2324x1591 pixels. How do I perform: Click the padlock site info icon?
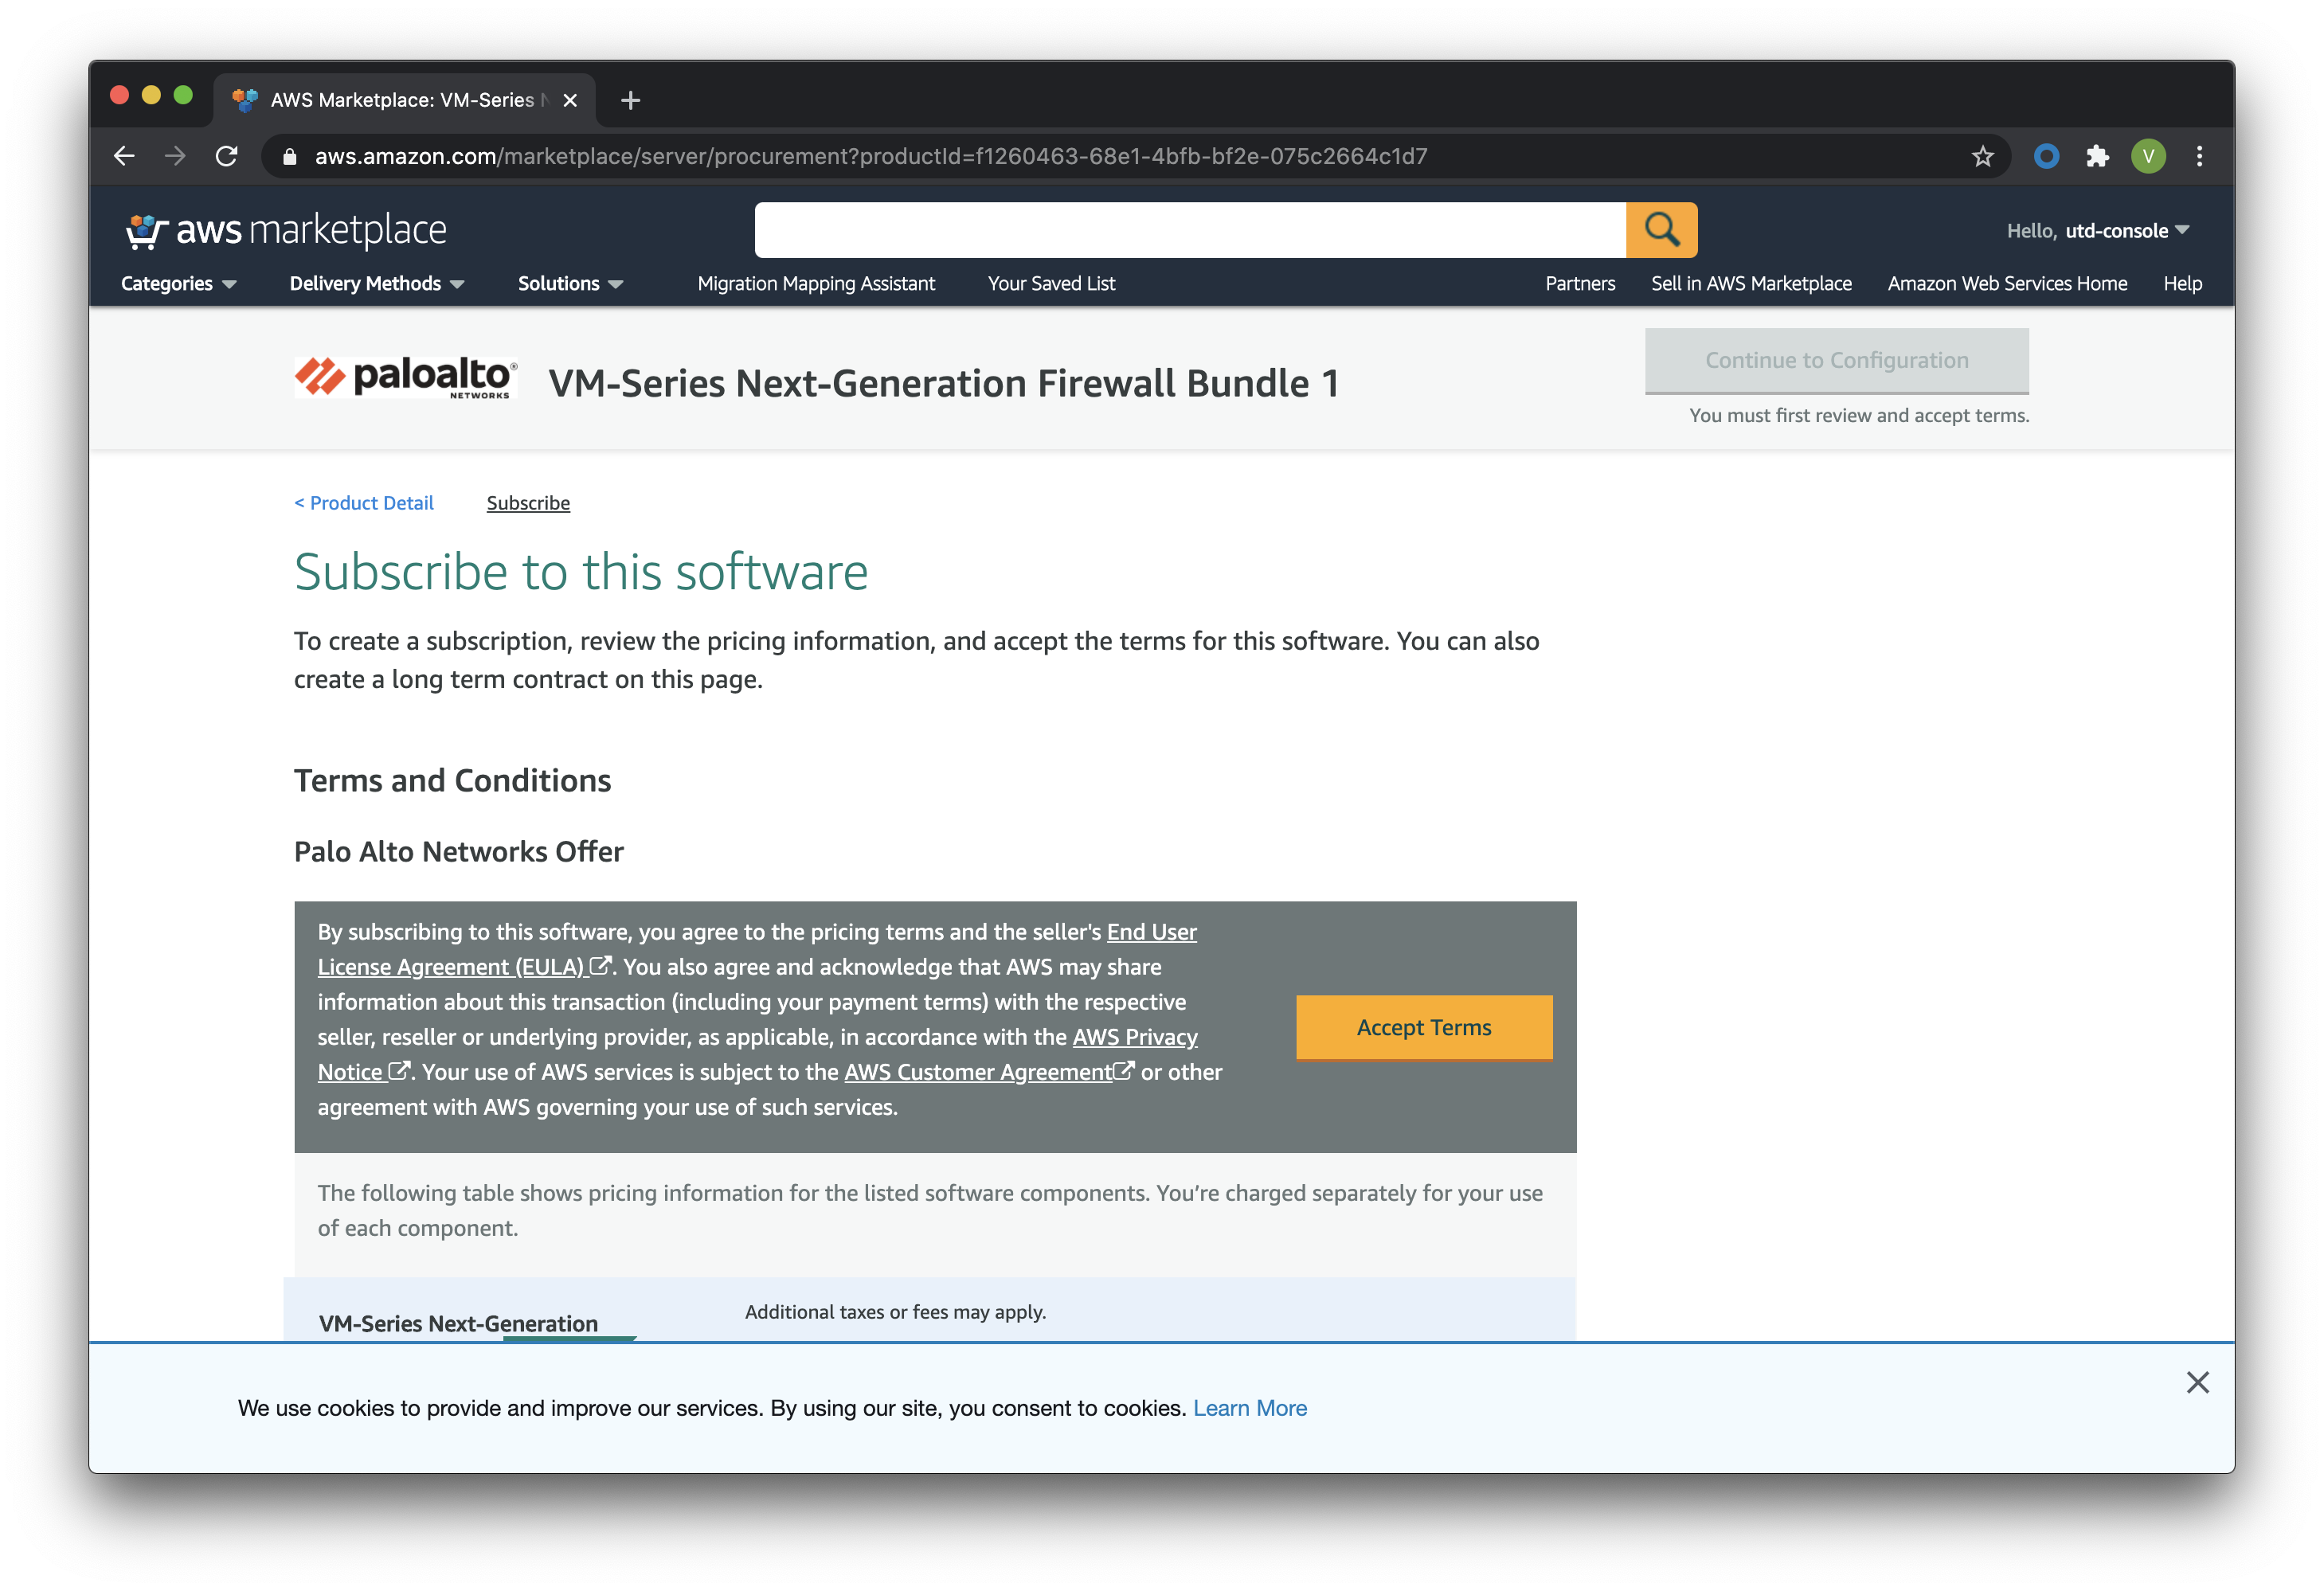point(290,157)
